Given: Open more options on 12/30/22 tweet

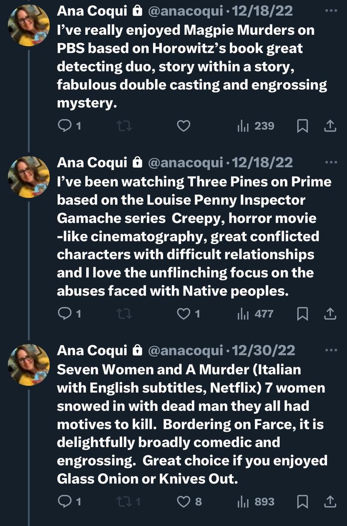Looking at the screenshot, I should pos(331,350).
